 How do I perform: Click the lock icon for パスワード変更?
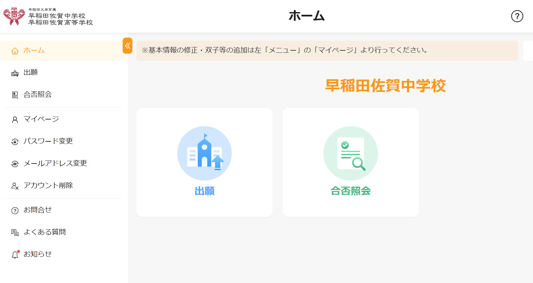coord(15,142)
